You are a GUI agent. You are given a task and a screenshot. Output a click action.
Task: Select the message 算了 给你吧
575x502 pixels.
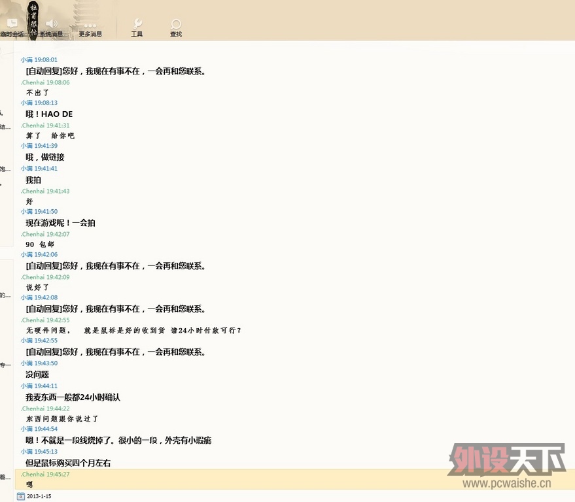[50, 135]
